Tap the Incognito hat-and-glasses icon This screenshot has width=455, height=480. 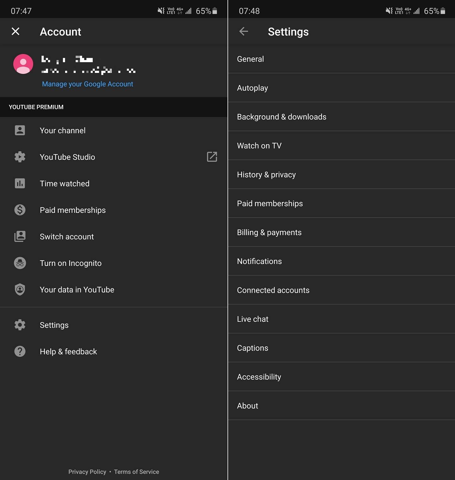(x=20, y=263)
